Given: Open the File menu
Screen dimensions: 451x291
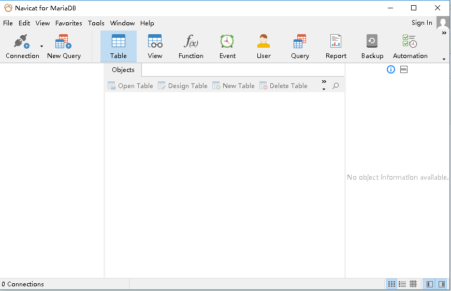Looking at the screenshot, I should click(8, 23).
